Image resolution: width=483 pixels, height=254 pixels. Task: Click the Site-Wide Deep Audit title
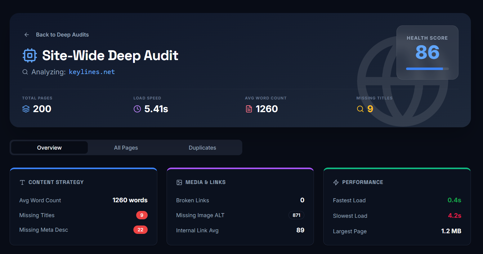(x=110, y=55)
